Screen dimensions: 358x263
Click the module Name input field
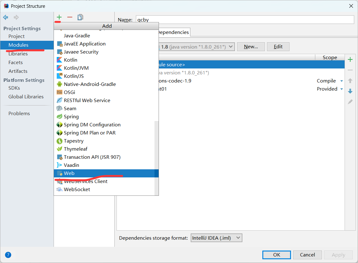(x=245, y=20)
